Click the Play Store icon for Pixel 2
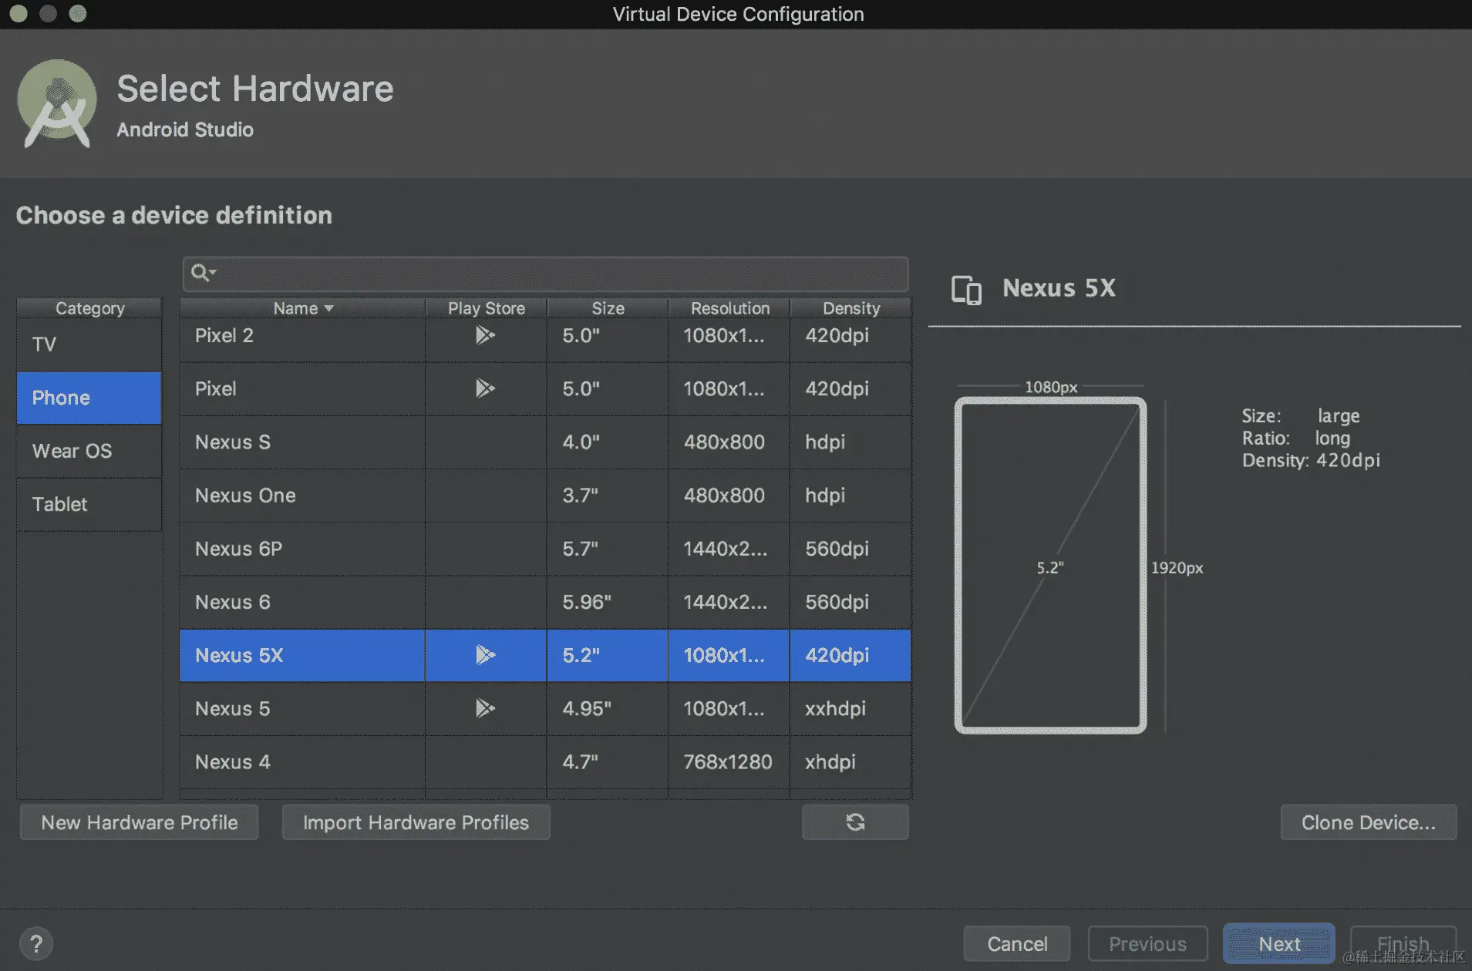1472x971 pixels. (x=485, y=335)
